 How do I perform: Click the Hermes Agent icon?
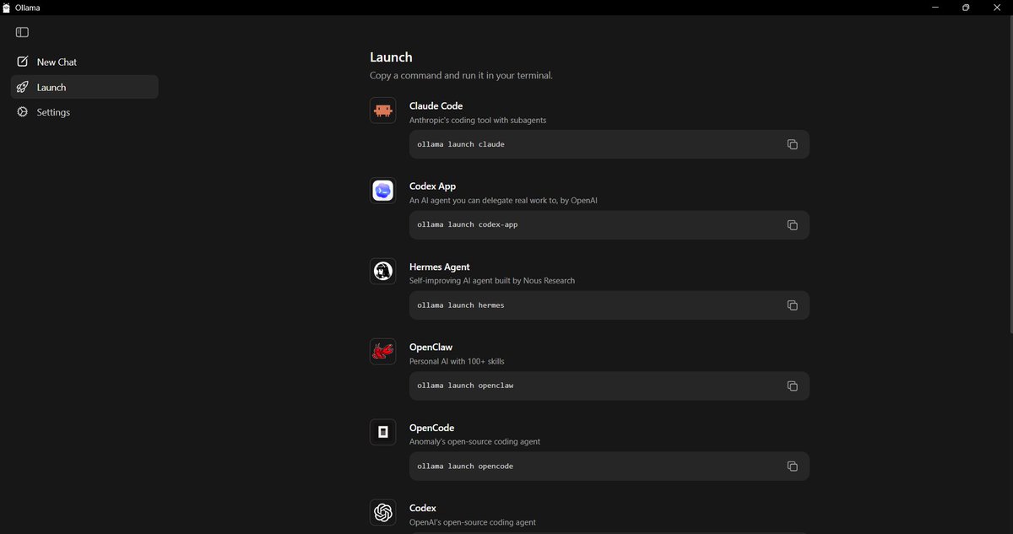[x=383, y=271]
